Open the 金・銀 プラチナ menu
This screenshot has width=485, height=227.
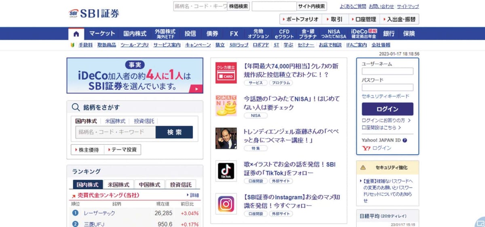click(308, 34)
